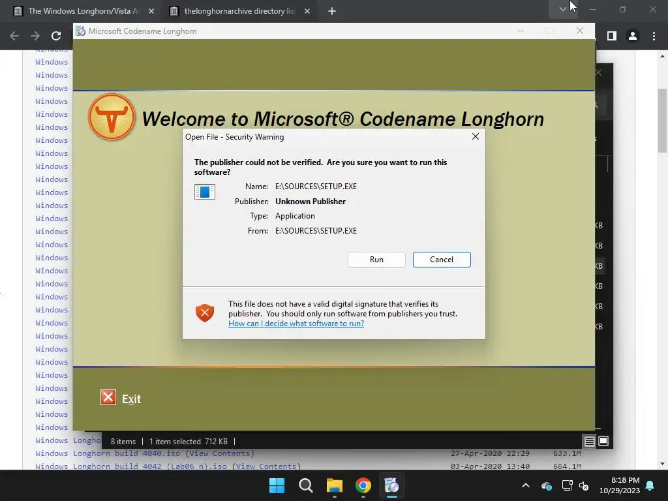Click the '8 items' status bar text

(x=123, y=442)
